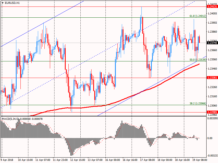This screenshot has height=163, width=218.
Task: Select the 1.22985 red price level tag
Action: (212, 112)
